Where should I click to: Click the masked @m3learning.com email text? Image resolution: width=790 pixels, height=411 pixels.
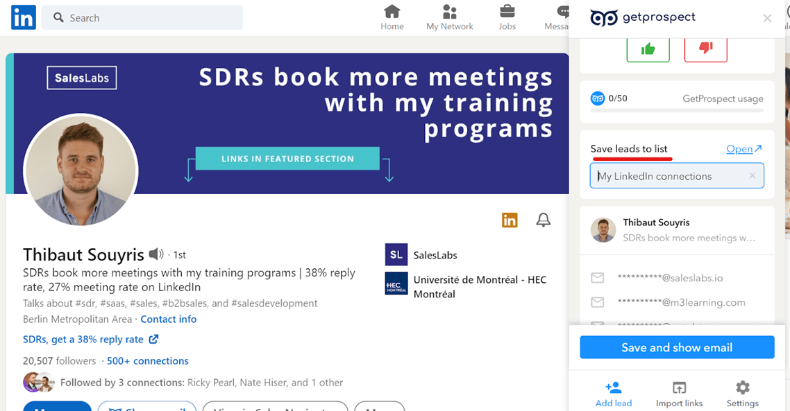(681, 302)
